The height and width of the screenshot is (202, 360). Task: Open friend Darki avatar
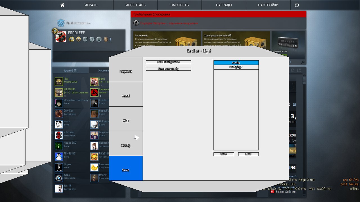coord(94,82)
